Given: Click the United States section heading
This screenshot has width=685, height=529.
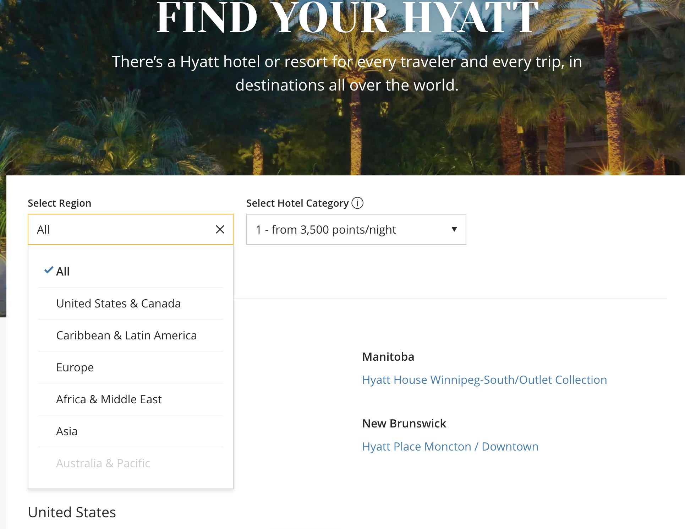Looking at the screenshot, I should point(72,512).
